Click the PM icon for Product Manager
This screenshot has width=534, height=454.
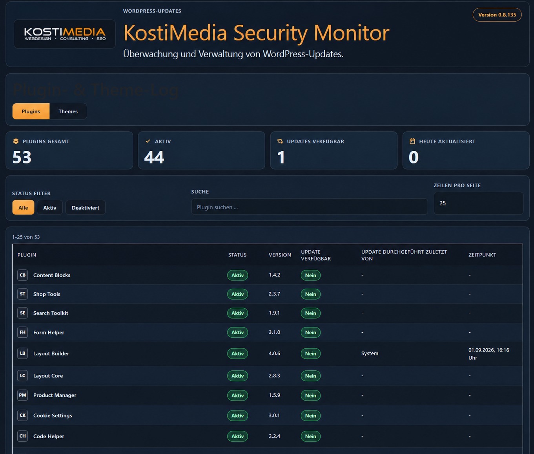[23, 395]
